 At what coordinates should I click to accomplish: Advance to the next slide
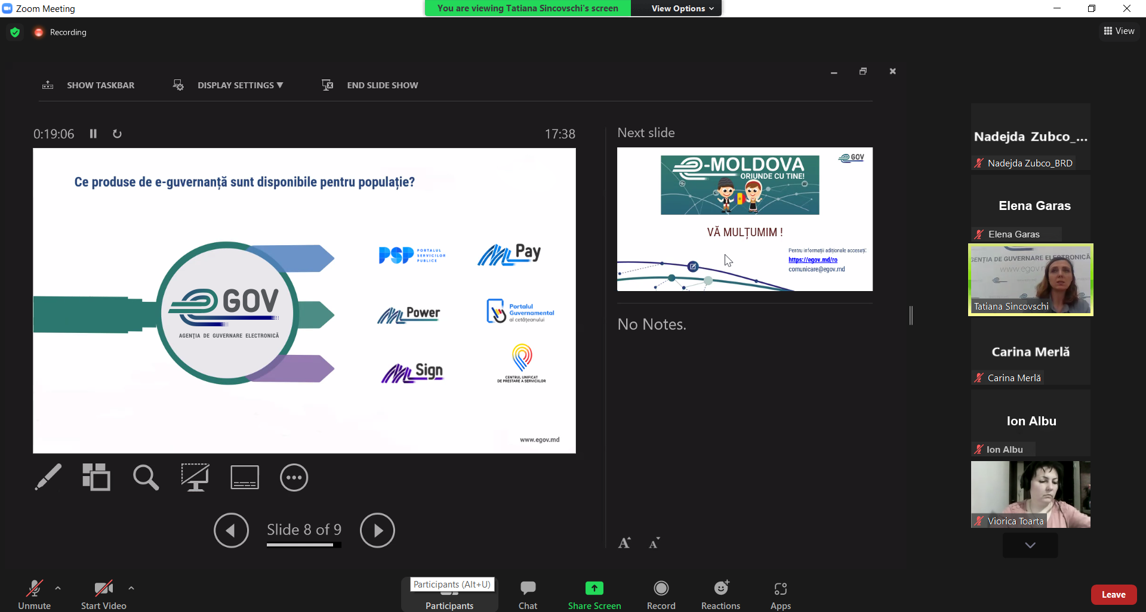377,530
